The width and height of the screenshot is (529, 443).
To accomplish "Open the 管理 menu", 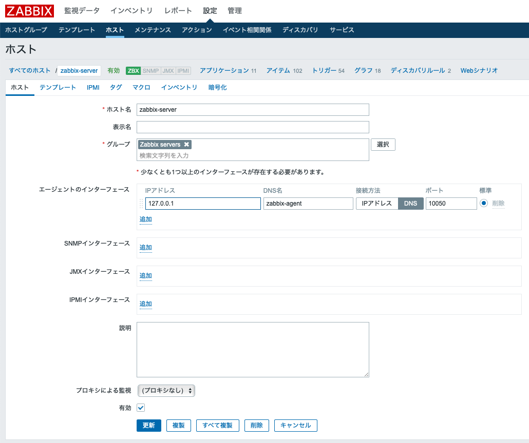I will [x=235, y=10].
